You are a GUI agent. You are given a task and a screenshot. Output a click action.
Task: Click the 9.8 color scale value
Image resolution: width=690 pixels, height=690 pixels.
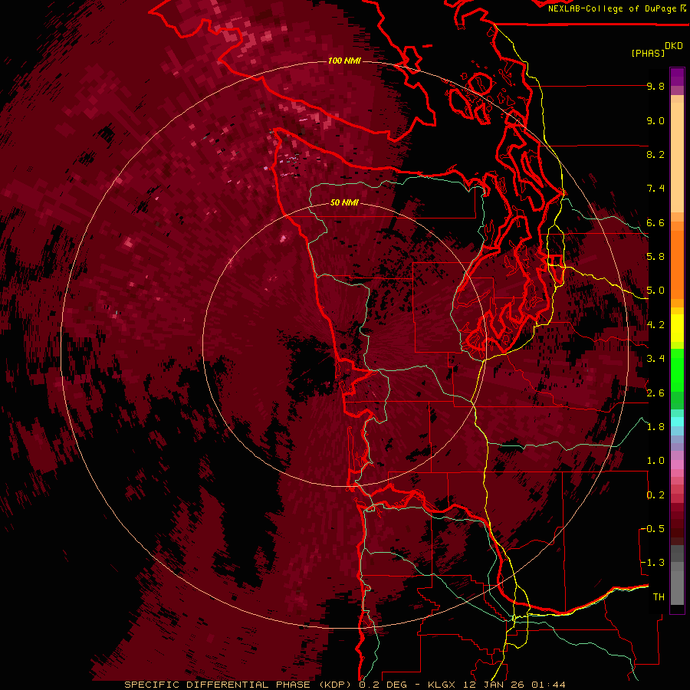coord(655,87)
